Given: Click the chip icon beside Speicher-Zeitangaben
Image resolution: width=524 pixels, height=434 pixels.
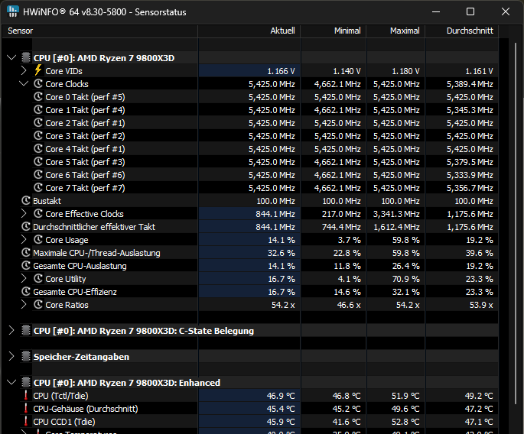Looking at the screenshot, I should [x=26, y=357].
